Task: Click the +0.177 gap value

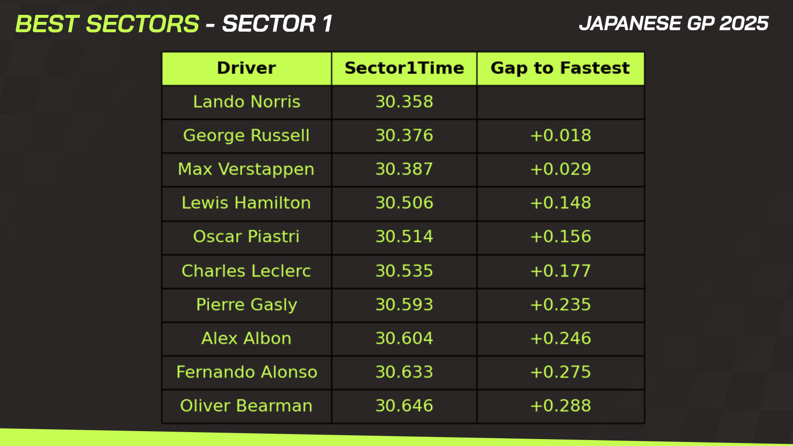Action: tap(560, 271)
